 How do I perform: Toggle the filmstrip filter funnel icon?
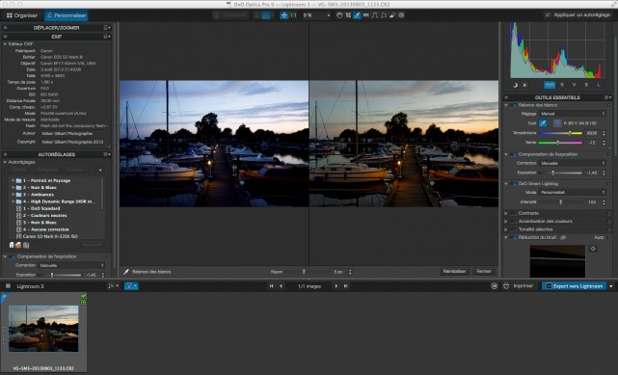pos(131,286)
